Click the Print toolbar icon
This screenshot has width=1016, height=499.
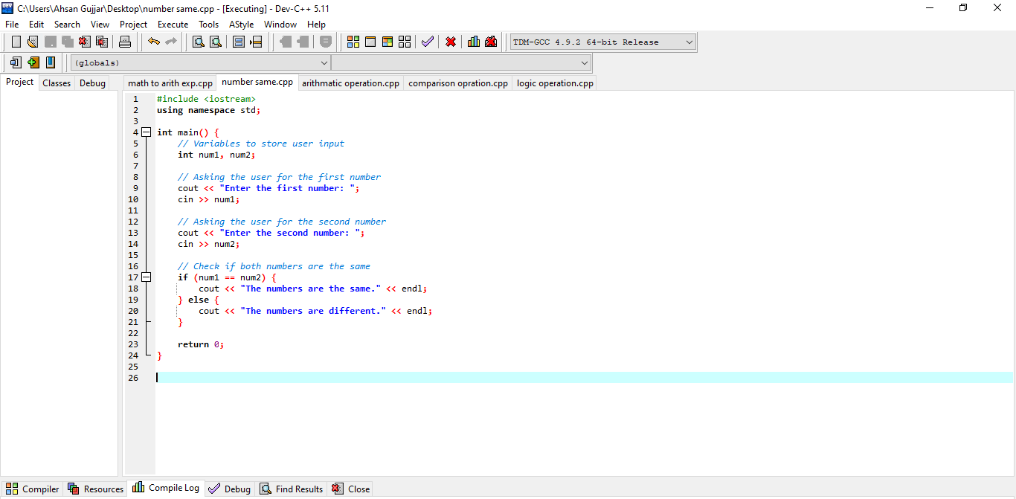click(125, 42)
